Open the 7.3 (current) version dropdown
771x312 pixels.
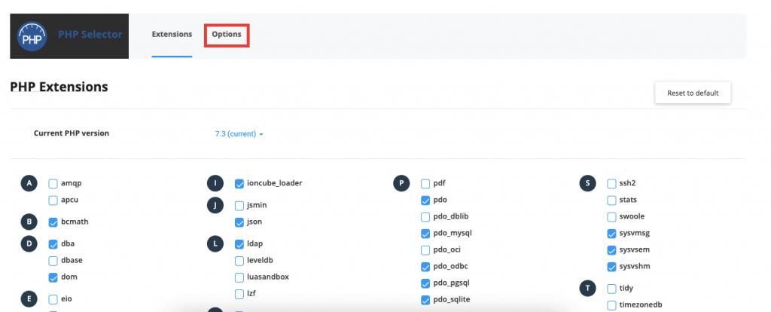click(239, 134)
